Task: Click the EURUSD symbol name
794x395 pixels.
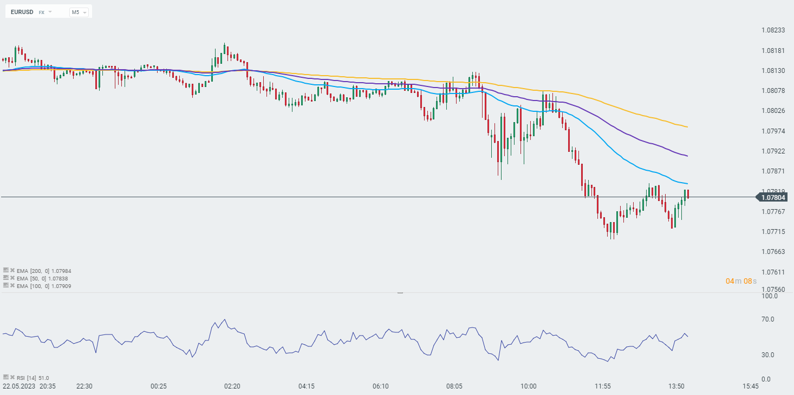Action: (22, 11)
